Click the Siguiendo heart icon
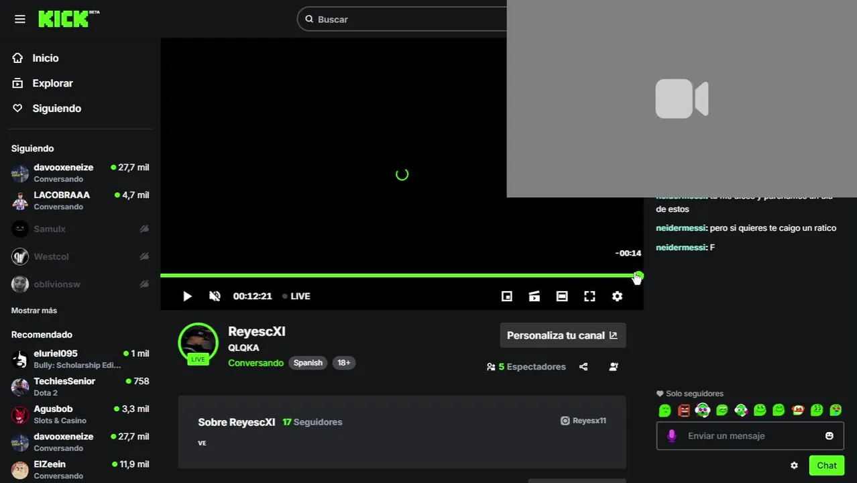The width and height of the screenshot is (857, 483). click(18, 108)
